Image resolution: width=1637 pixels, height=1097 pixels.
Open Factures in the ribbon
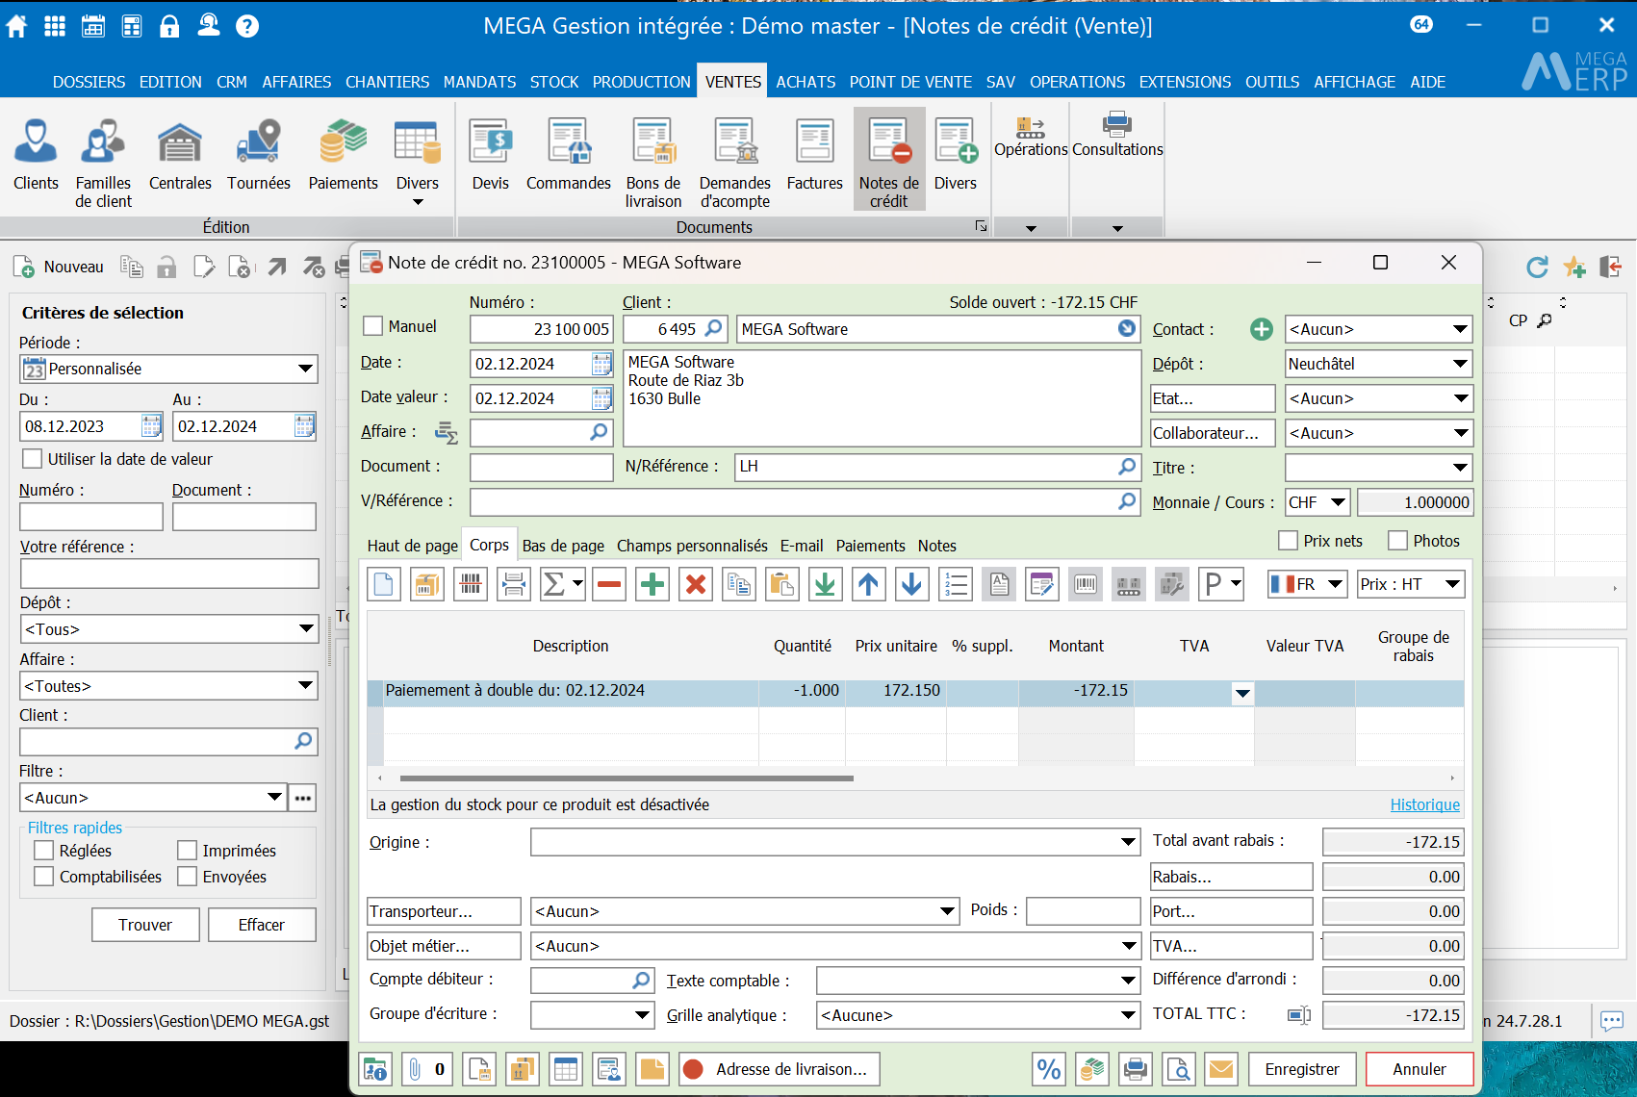[814, 156]
